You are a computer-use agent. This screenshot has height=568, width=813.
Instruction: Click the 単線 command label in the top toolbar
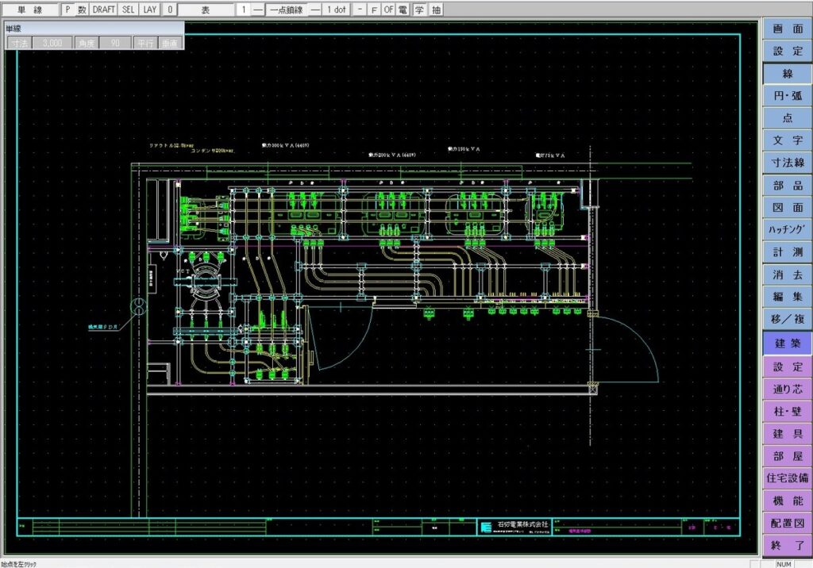click(x=30, y=10)
